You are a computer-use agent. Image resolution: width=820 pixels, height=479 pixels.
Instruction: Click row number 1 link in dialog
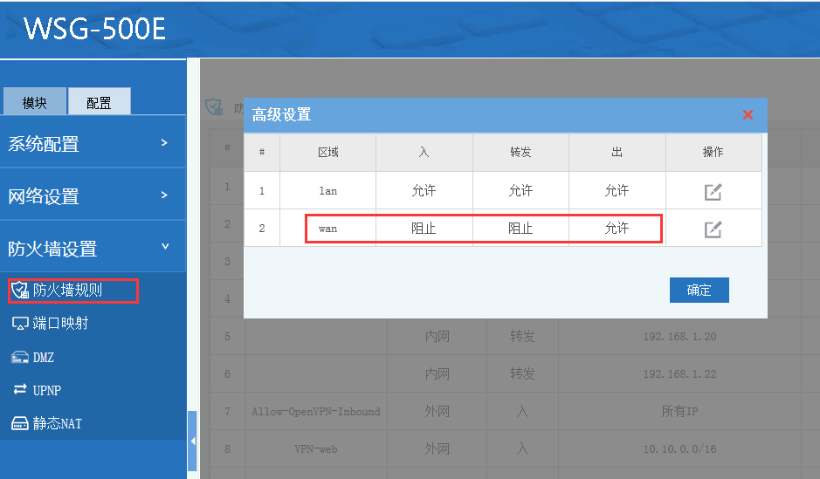pos(261,191)
